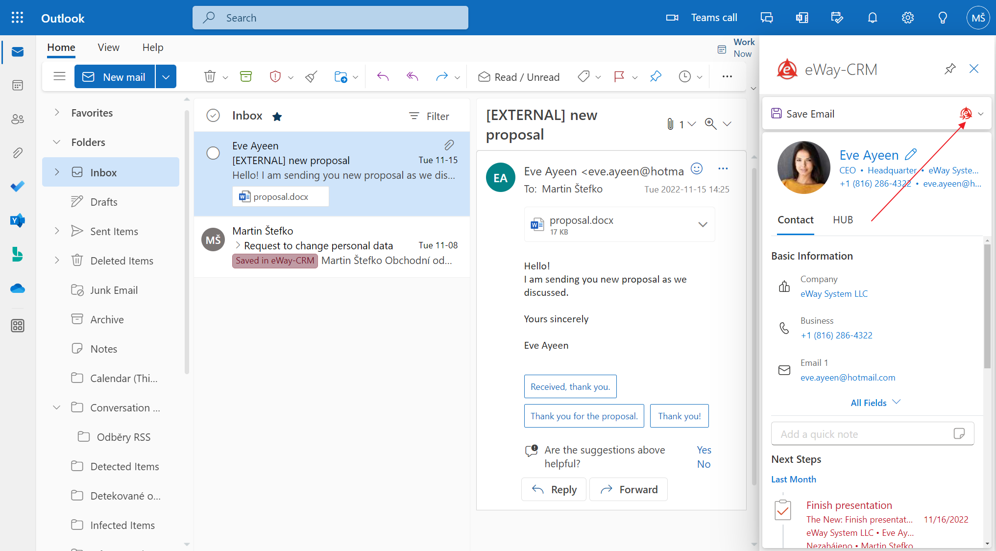Click the Search box
This screenshot has height=551, width=996.
[330, 18]
